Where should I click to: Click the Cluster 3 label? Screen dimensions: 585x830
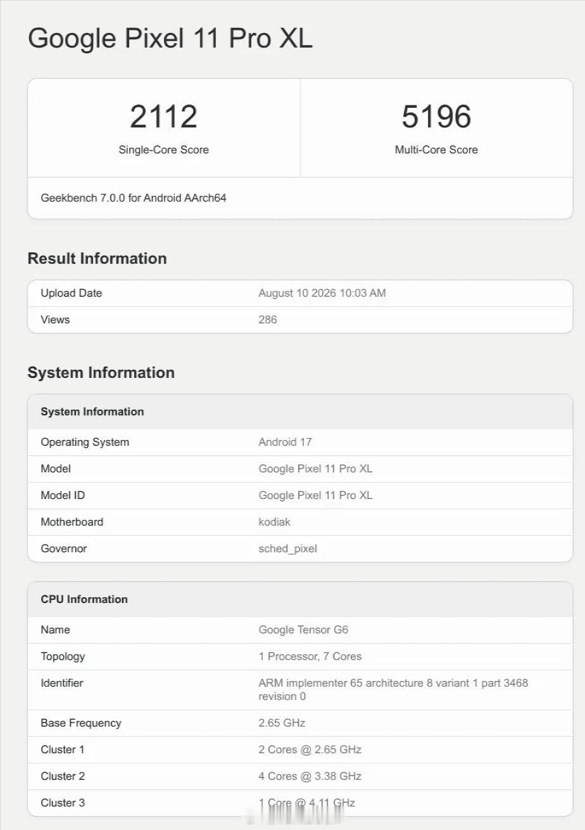[x=63, y=803]
